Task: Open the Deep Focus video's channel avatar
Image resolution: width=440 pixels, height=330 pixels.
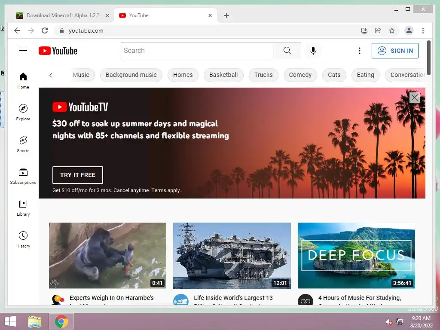Action: [306, 299]
